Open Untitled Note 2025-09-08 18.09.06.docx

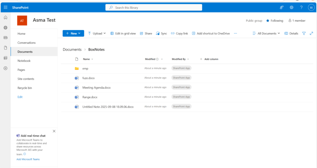108,107
